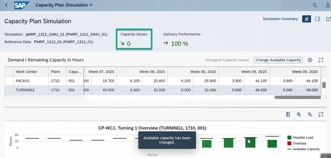Toggle the chart legend icon
This screenshot has height=158, width=331.
coord(288,114)
